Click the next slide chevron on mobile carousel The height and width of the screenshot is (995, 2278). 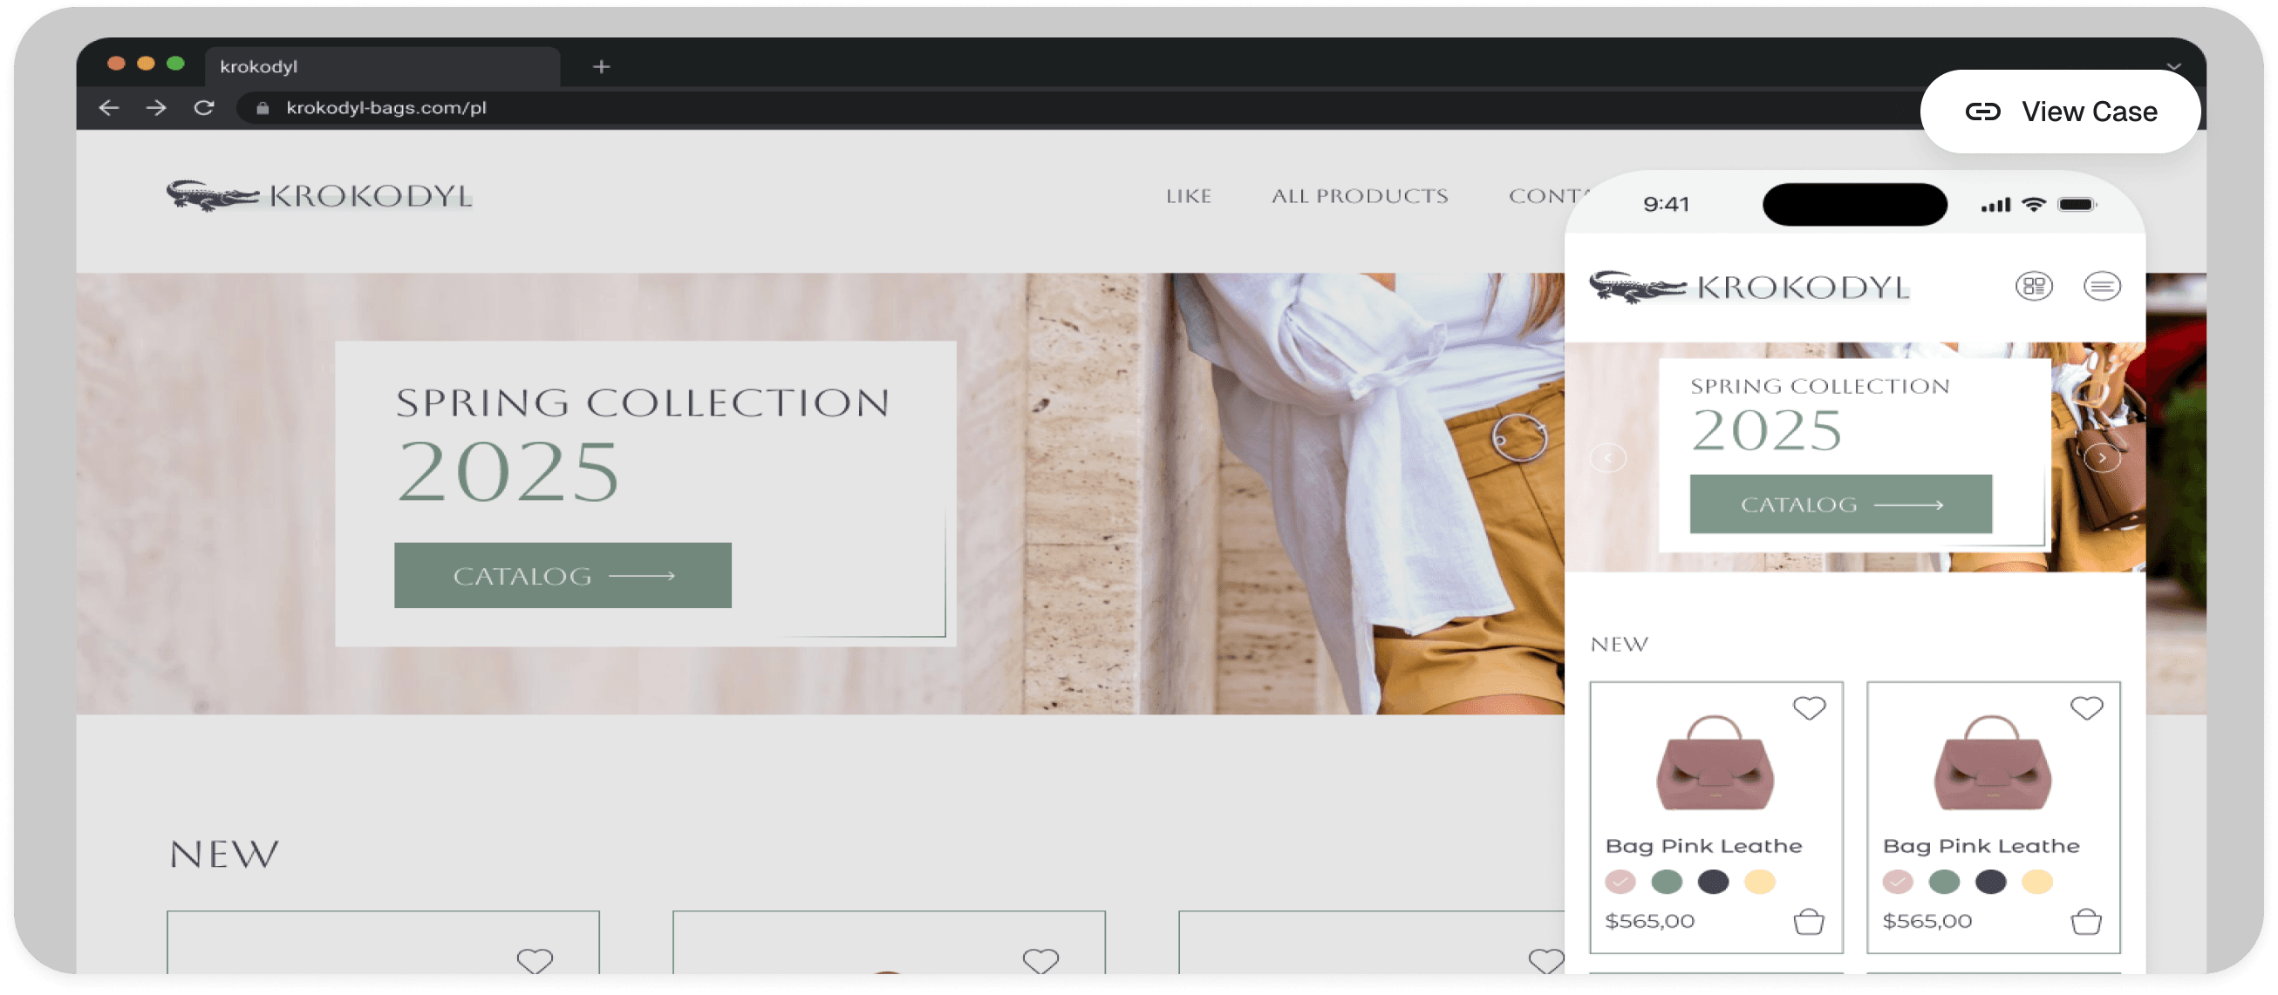[x=2103, y=457]
